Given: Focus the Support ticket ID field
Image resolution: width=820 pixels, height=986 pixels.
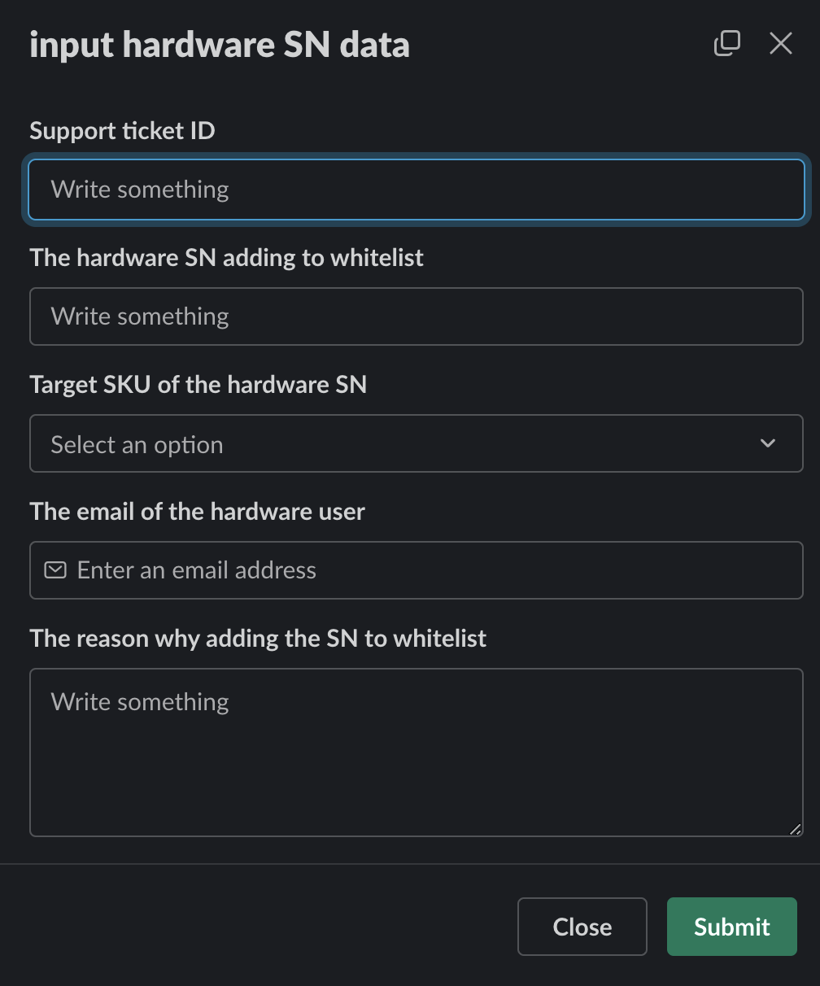Looking at the screenshot, I should (417, 190).
